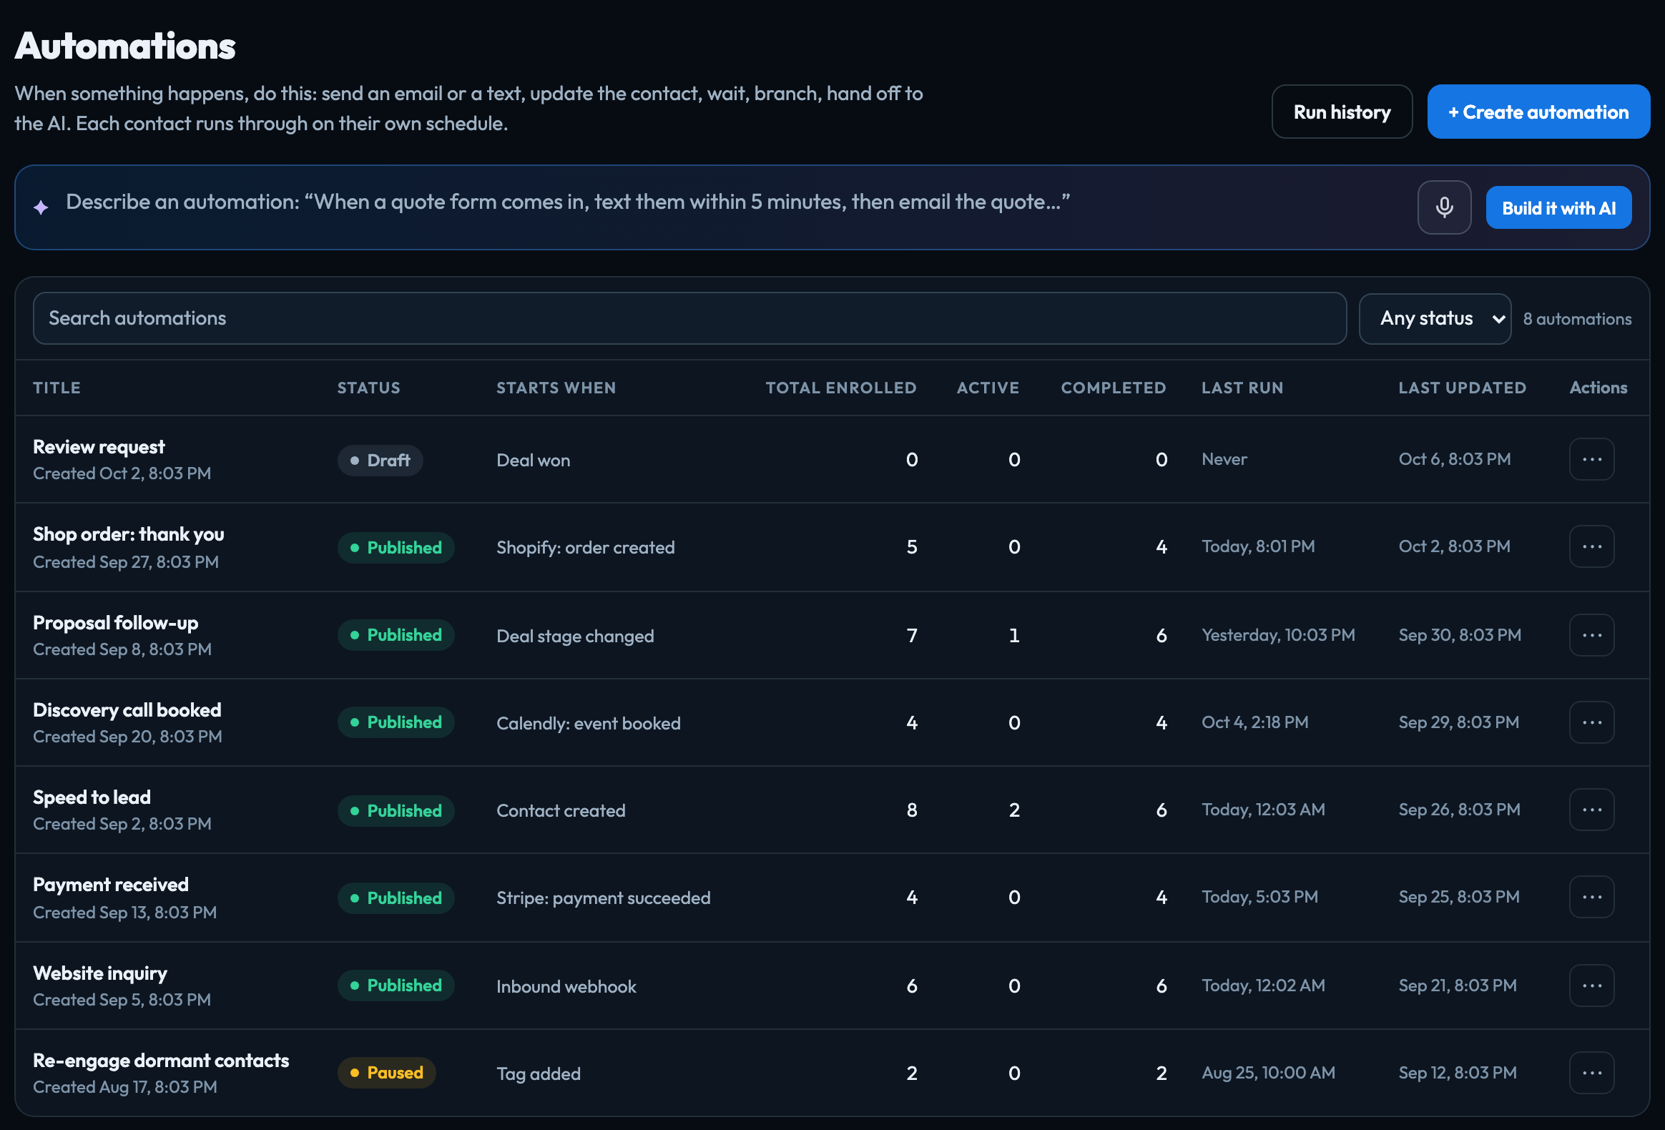Open actions menu for Website inquiry
The width and height of the screenshot is (1665, 1130).
tap(1591, 986)
